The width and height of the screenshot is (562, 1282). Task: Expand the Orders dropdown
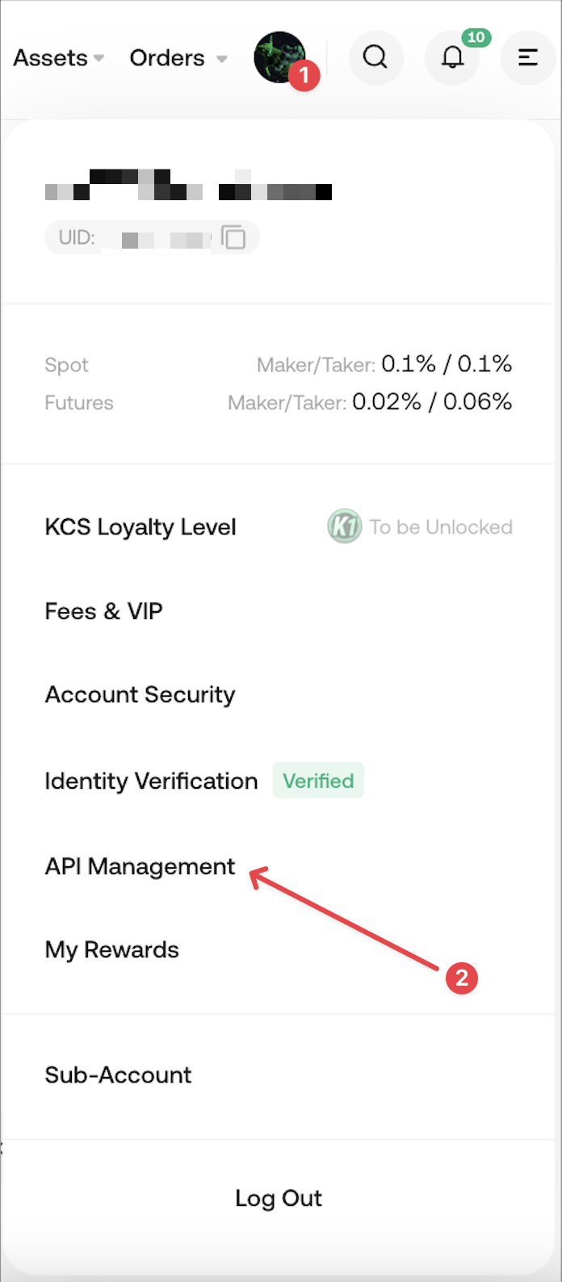(178, 58)
